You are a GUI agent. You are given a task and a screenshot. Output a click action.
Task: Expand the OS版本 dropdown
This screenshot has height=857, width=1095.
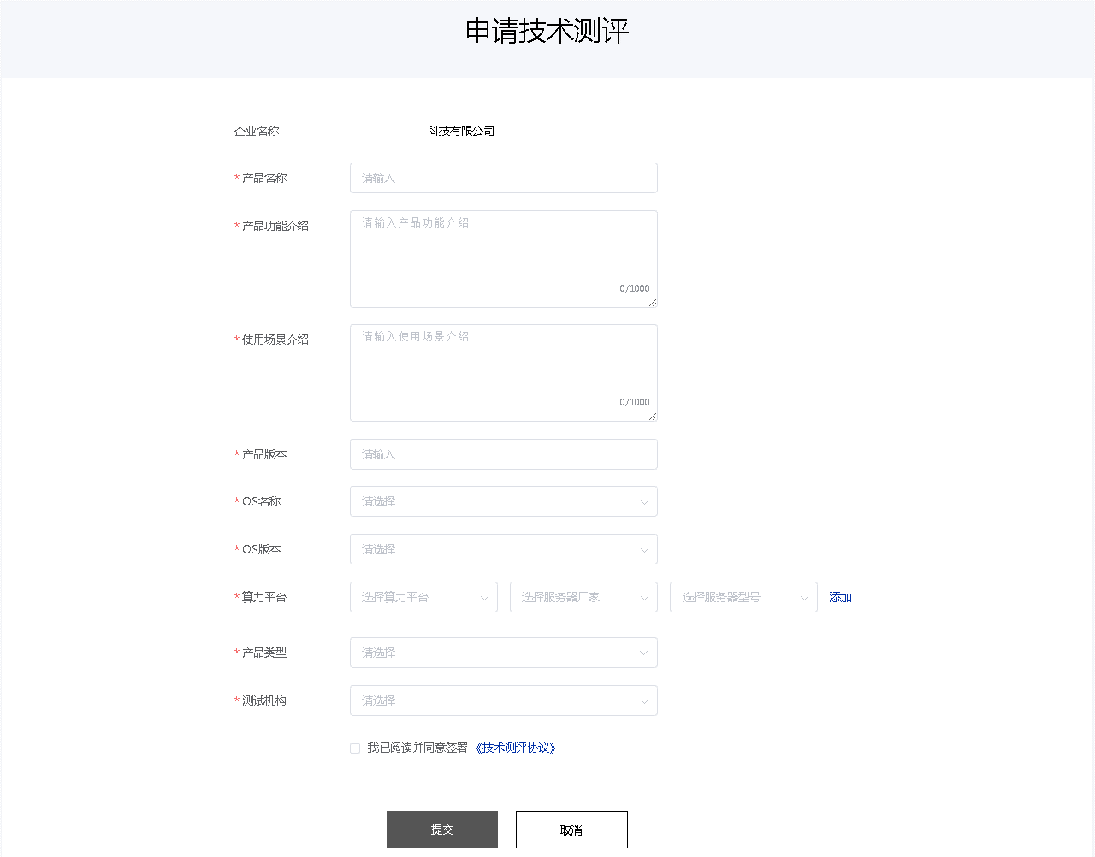click(503, 549)
